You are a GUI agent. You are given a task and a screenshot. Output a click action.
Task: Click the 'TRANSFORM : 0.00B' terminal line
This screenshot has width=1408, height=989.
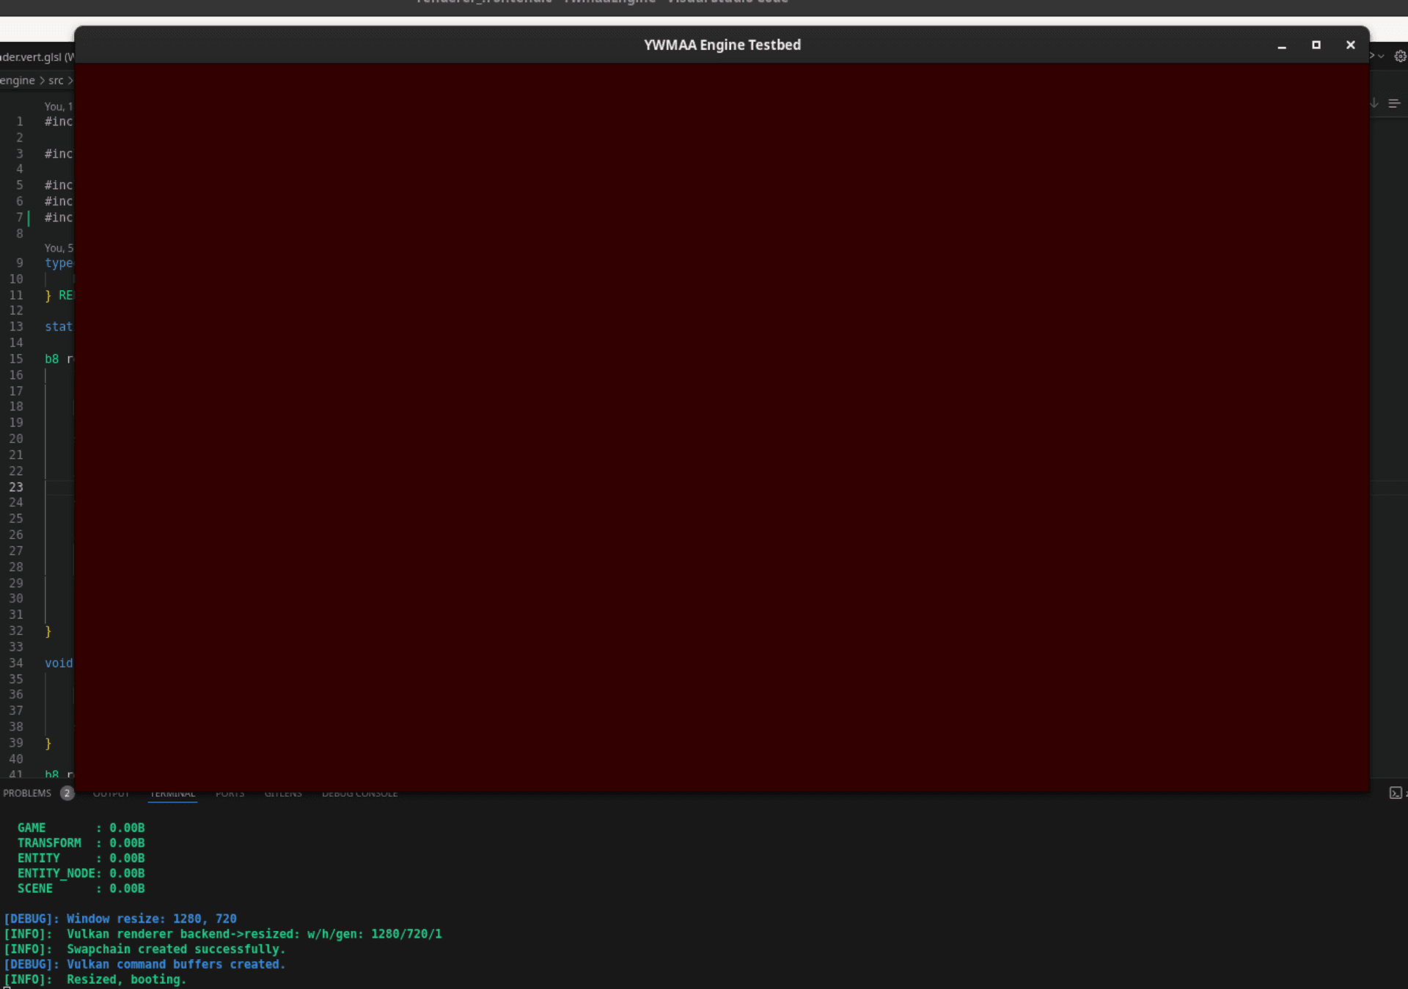pos(81,843)
